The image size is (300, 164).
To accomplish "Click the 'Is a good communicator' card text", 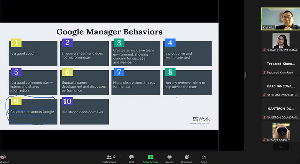I will click(31, 86).
